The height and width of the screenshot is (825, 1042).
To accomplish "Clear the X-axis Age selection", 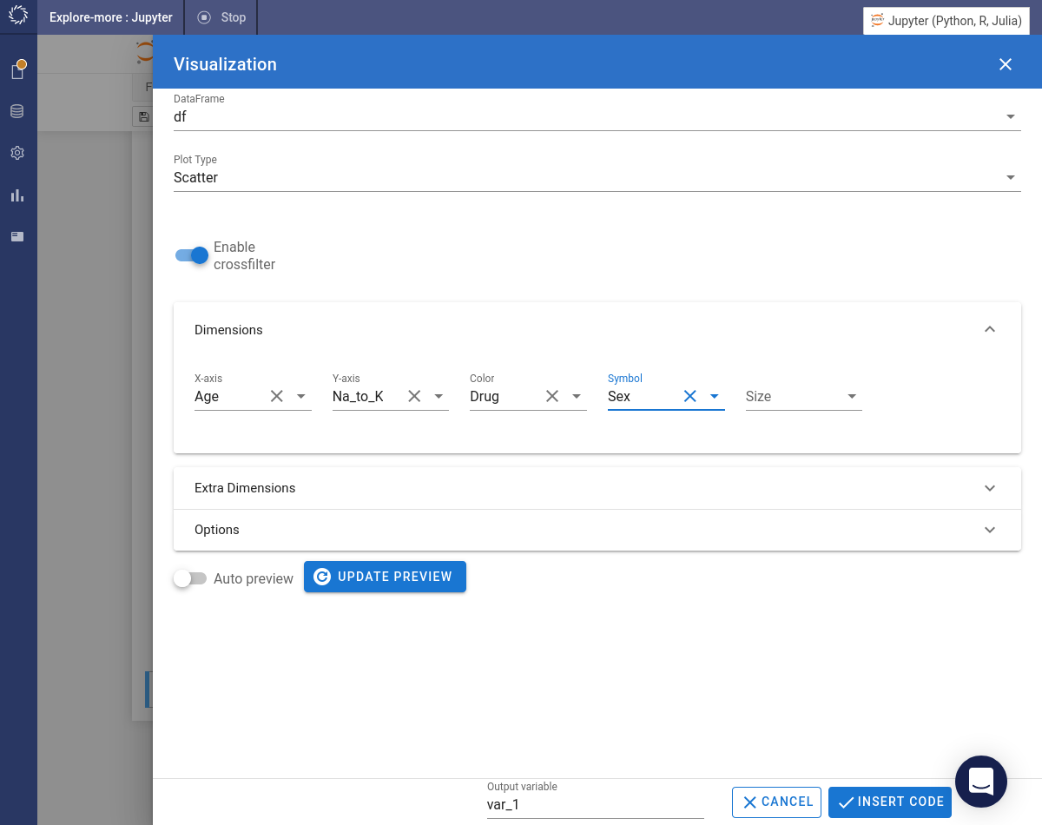I will [277, 396].
